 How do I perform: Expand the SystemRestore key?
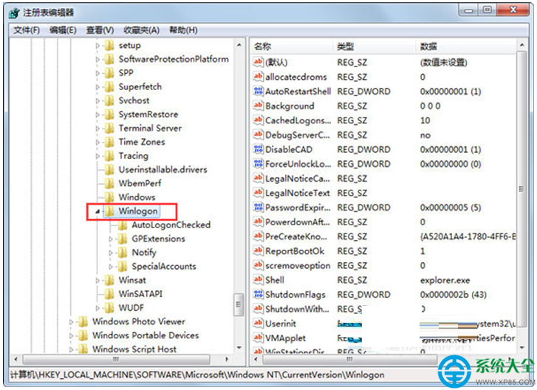98,114
